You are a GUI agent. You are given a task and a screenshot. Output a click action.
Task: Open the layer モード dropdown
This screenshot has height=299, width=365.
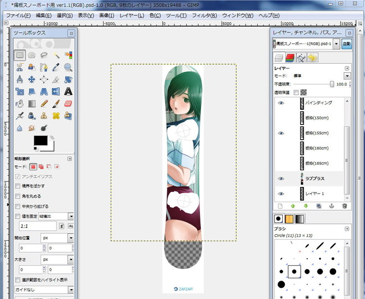(x=347, y=76)
